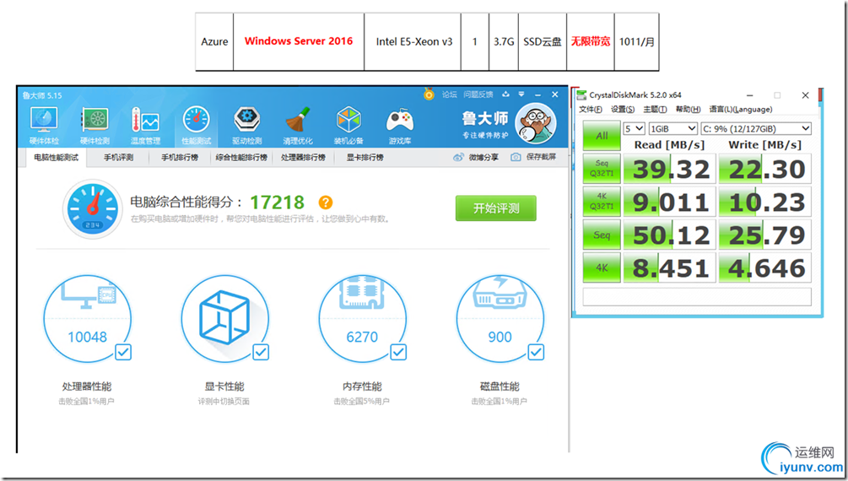Viewport: 848px width, 481px height.
Task: Open the title bar dropdown menu arrow
Action: tap(521, 95)
